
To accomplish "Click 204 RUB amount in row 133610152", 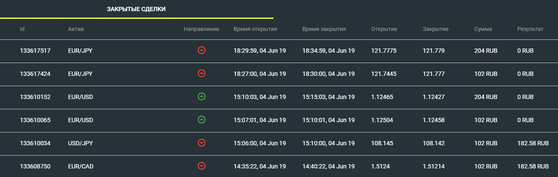I will coord(486,97).
